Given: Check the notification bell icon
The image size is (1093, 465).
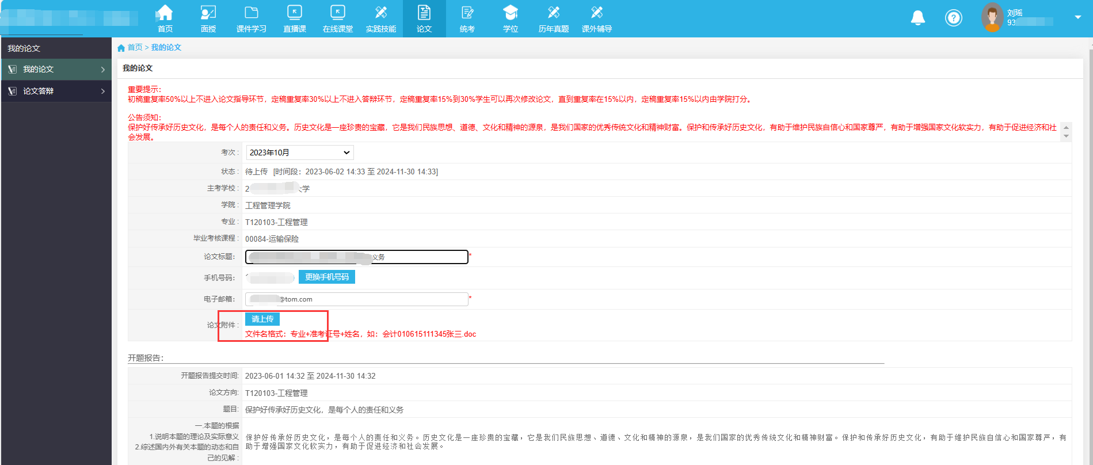Looking at the screenshot, I should click(x=918, y=18).
